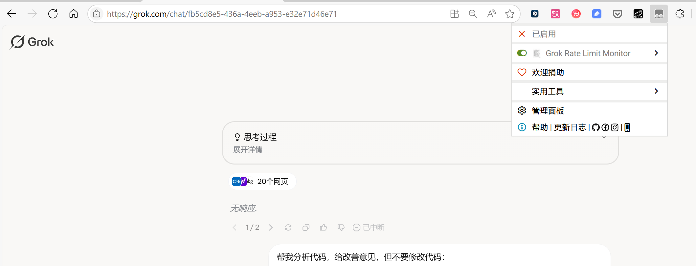The height and width of the screenshot is (266, 696).
Task: Click the browser address bar URL
Action: pyautogui.click(x=222, y=14)
